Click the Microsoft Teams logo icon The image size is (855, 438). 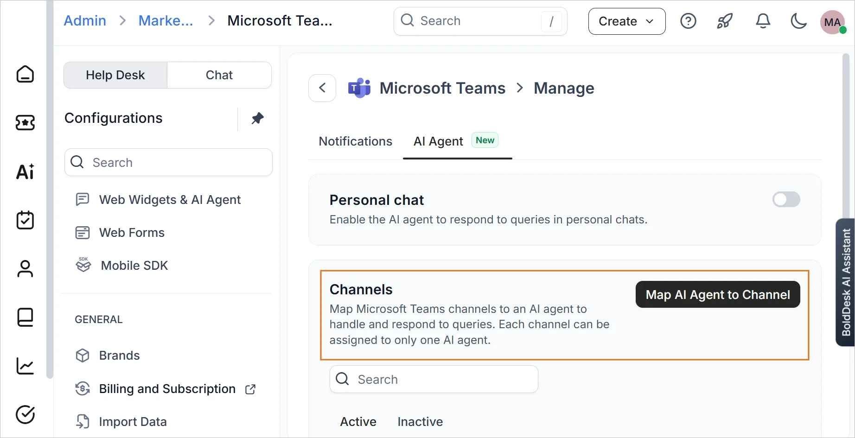(x=359, y=88)
